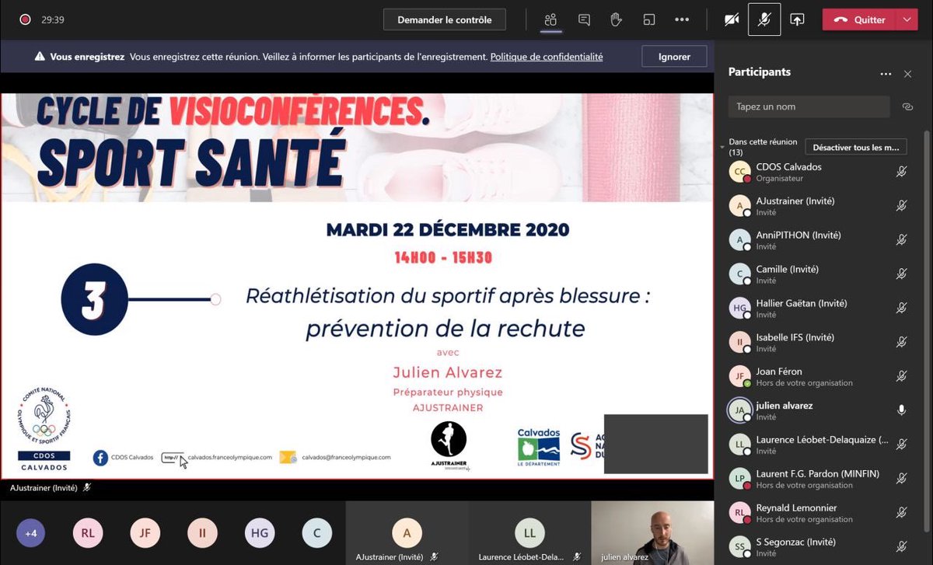The image size is (933, 565).
Task: Dismiss the recording banner with Ignorer
Action: (674, 57)
